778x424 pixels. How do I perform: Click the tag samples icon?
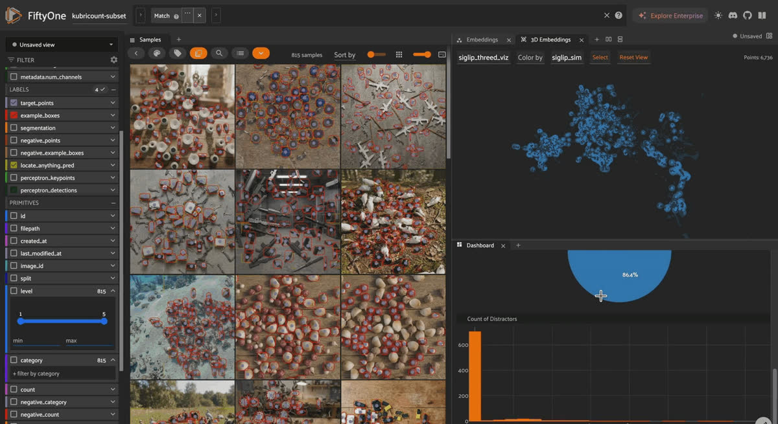click(177, 54)
